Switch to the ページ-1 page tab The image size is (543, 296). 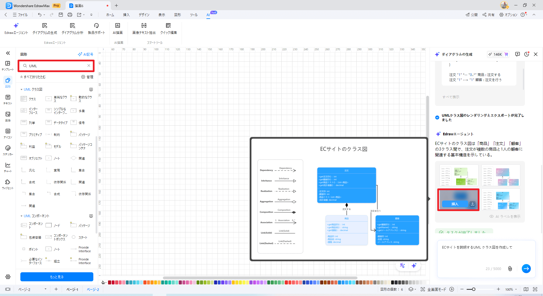[72, 290]
